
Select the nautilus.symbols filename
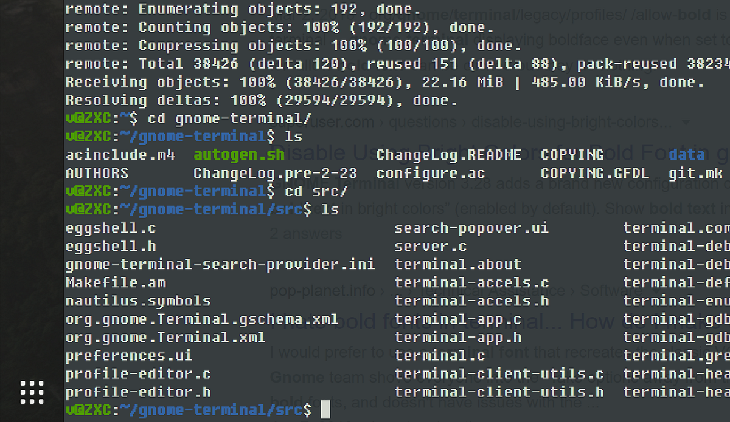pyautogui.click(x=137, y=301)
